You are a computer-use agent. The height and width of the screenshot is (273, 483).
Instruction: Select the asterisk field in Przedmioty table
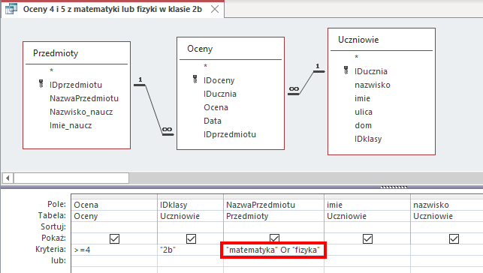[51, 70]
